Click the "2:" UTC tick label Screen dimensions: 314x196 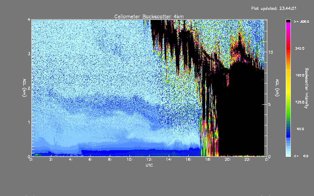(x=51, y=160)
